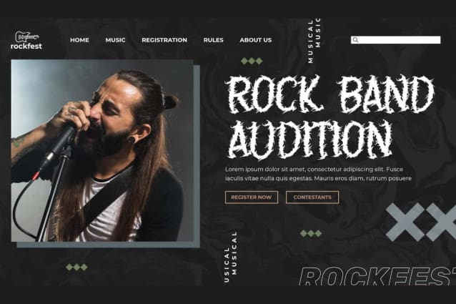Viewport: 456px width, 304px height.
Task: Select Rules in the navigation bar
Action: point(214,40)
